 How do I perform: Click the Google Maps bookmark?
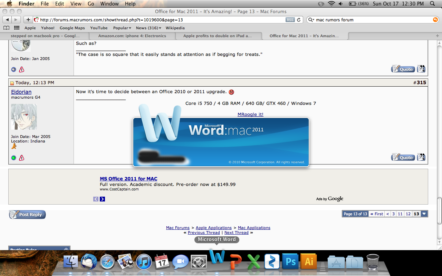(x=72, y=28)
